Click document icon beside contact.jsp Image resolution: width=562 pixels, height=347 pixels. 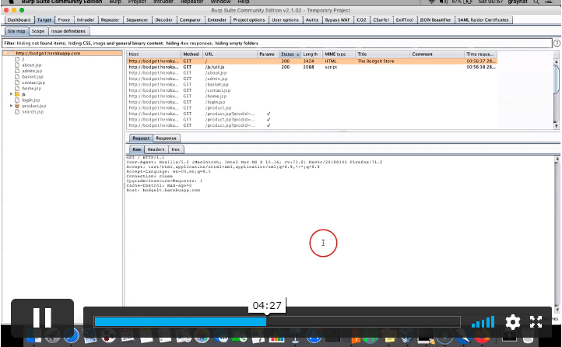[x=17, y=82]
